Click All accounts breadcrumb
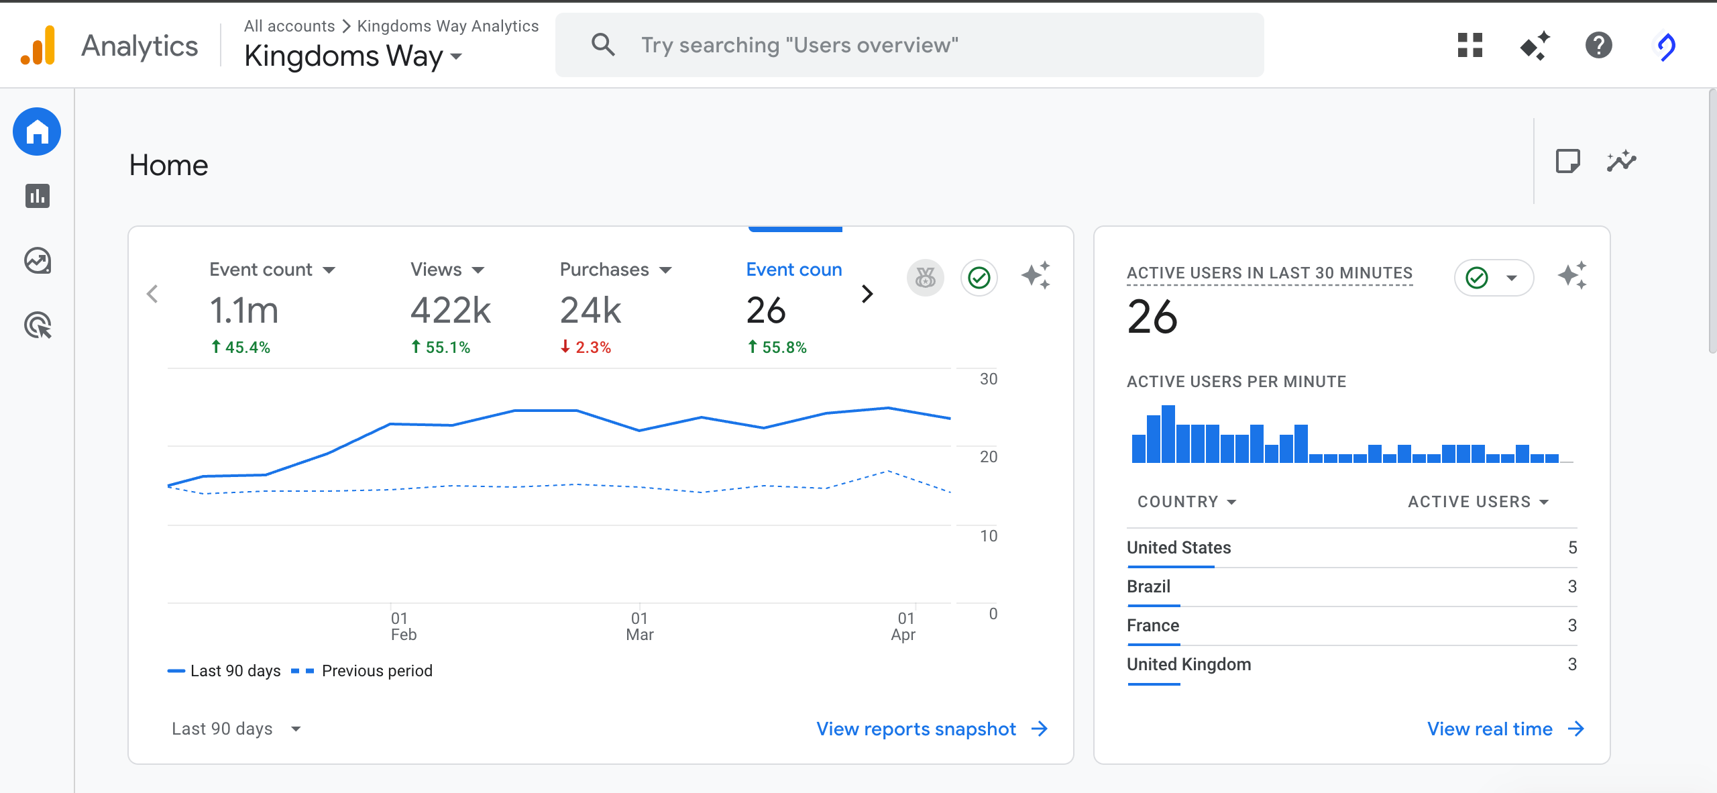The image size is (1717, 793). click(x=289, y=26)
